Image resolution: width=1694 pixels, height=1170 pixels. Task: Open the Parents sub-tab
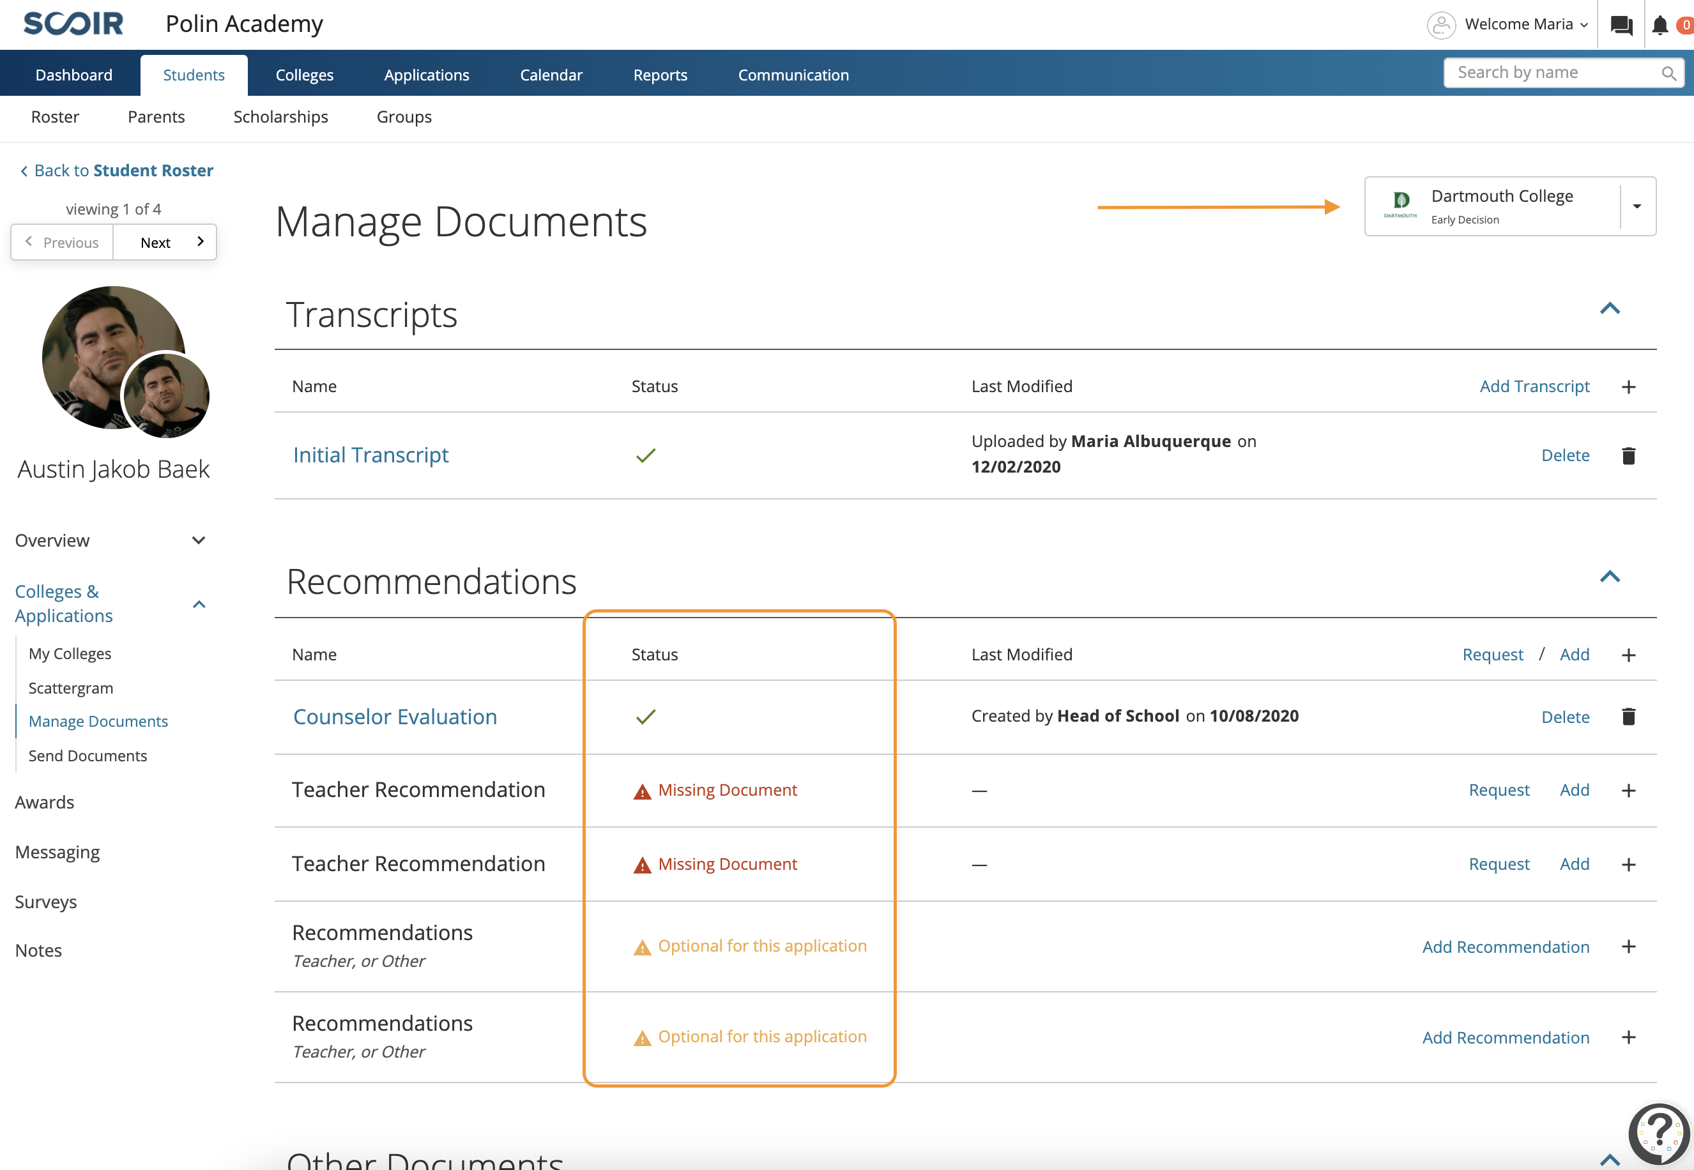point(156,118)
